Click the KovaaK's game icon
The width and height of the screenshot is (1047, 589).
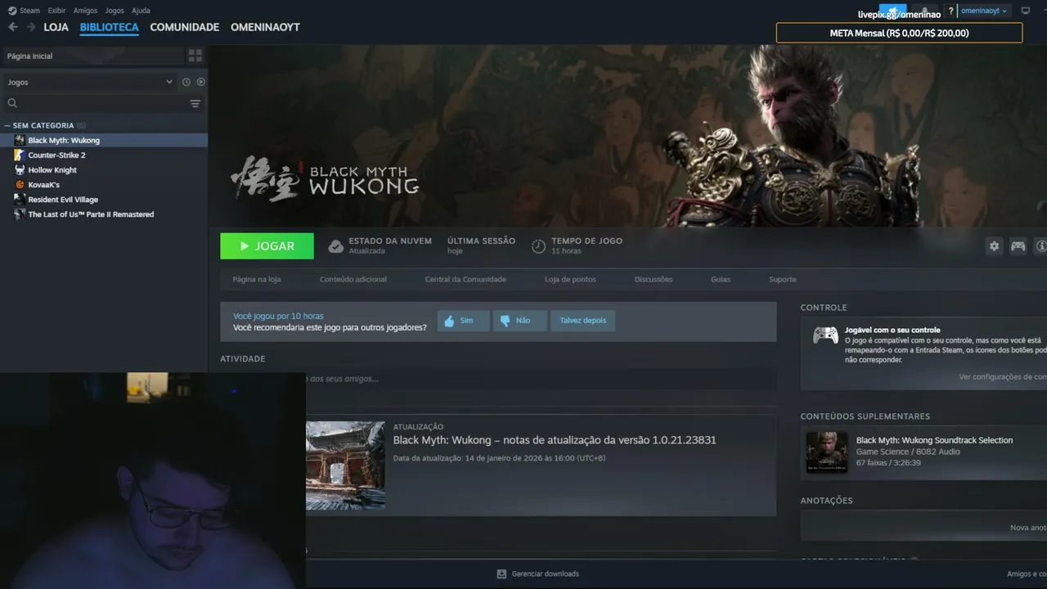tap(20, 184)
